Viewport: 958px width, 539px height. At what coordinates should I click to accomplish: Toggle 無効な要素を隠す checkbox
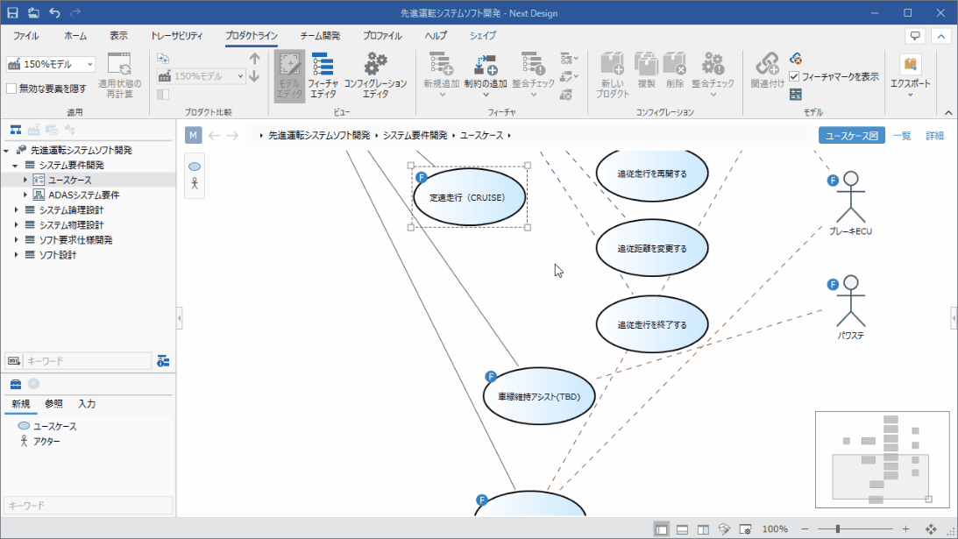click(11, 89)
